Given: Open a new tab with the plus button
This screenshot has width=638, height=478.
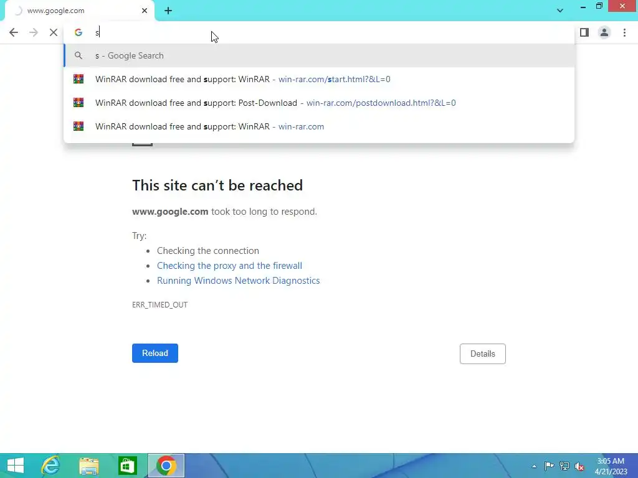Looking at the screenshot, I should [168, 11].
